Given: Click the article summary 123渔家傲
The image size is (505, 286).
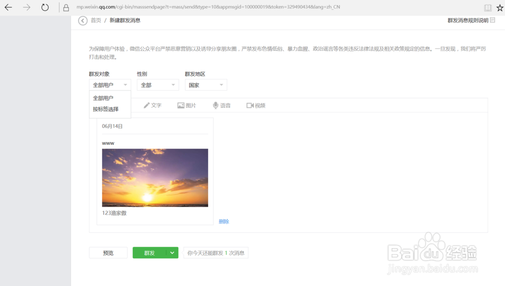Looking at the screenshot, I should point(114,213).
